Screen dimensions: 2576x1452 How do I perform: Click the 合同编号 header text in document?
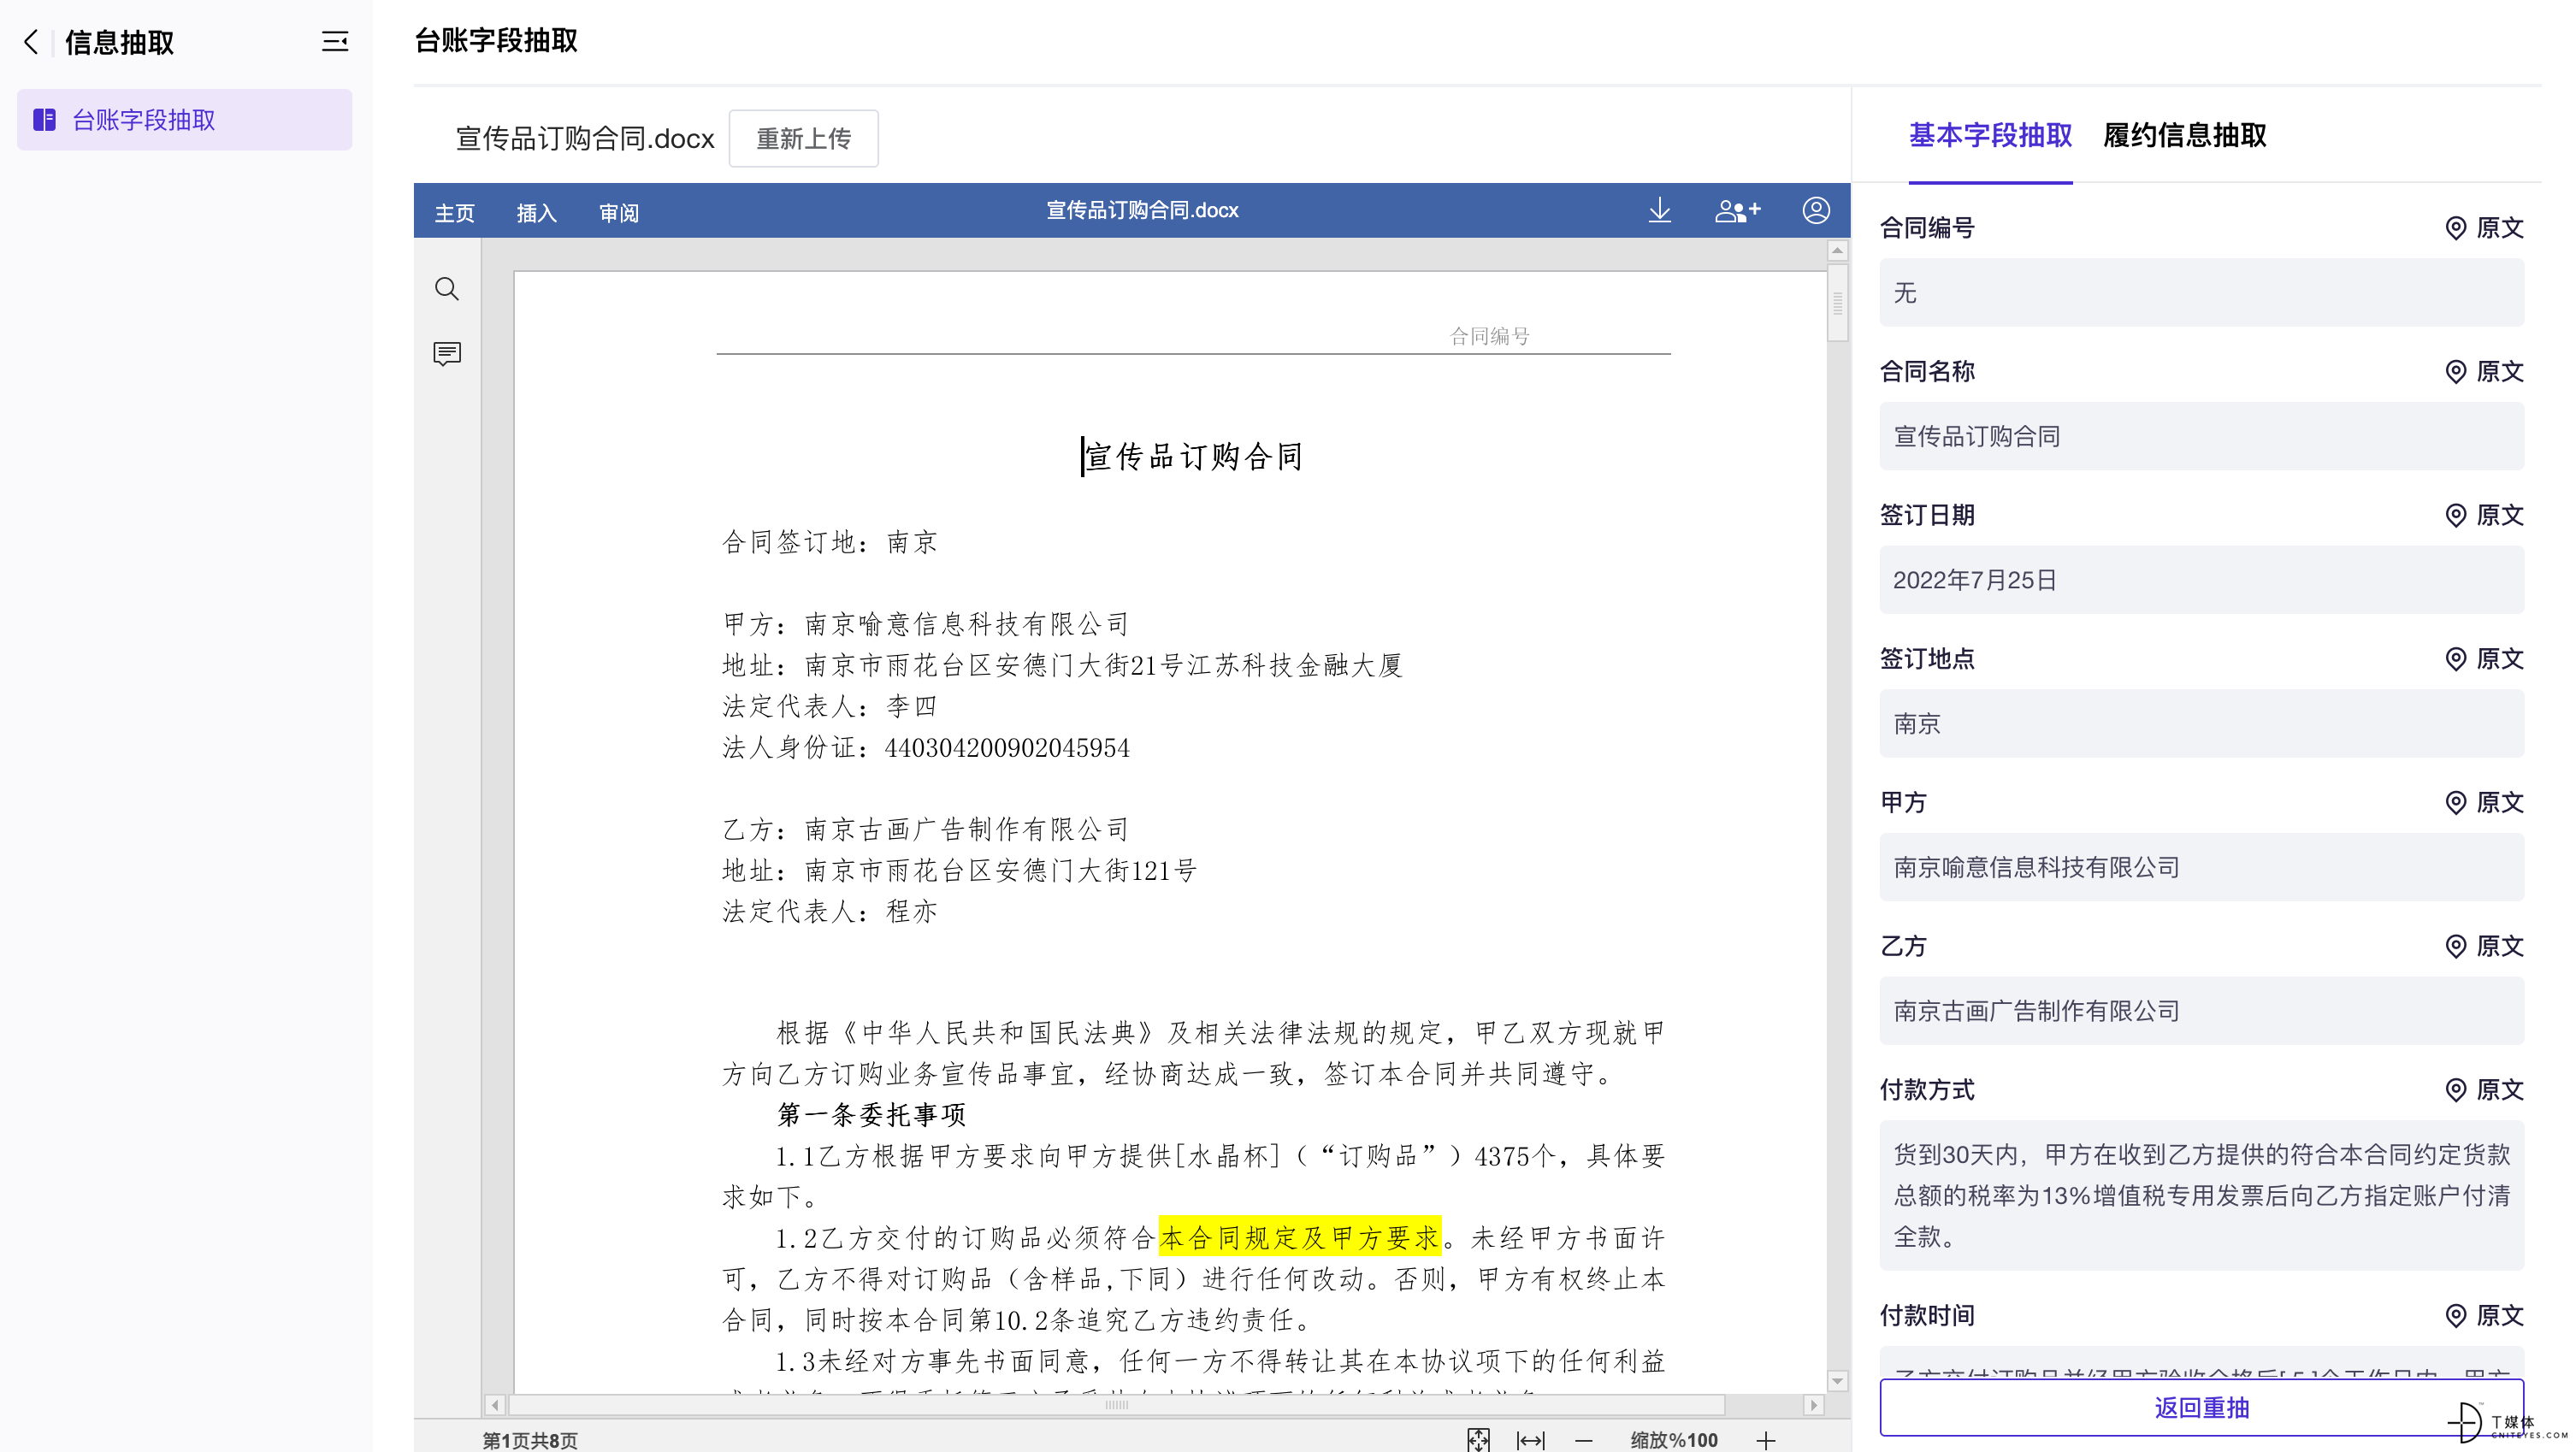pyautogui.click(x=1489, y=336)
